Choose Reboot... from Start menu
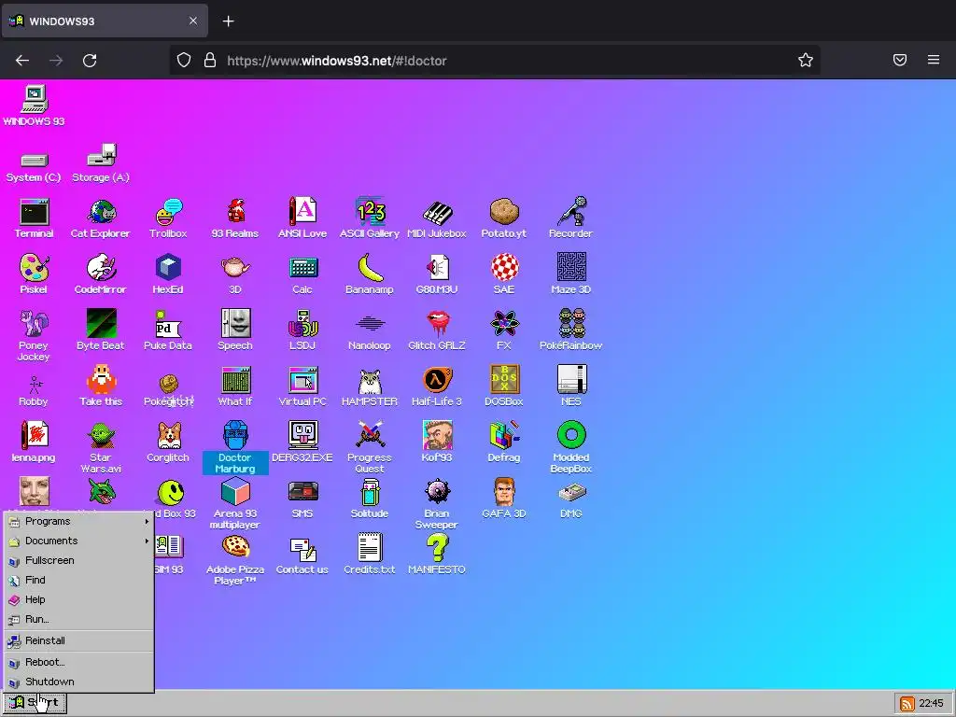This screenshot has height=717, width=956. coord(78,662)
